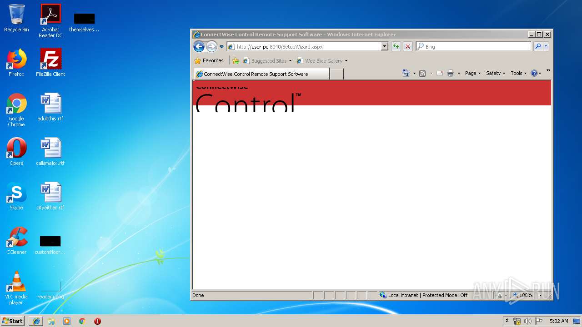This screenshot has height=327, width=582.
Task: Select the customfloor desktop file
Action: (x=50, y=245)
